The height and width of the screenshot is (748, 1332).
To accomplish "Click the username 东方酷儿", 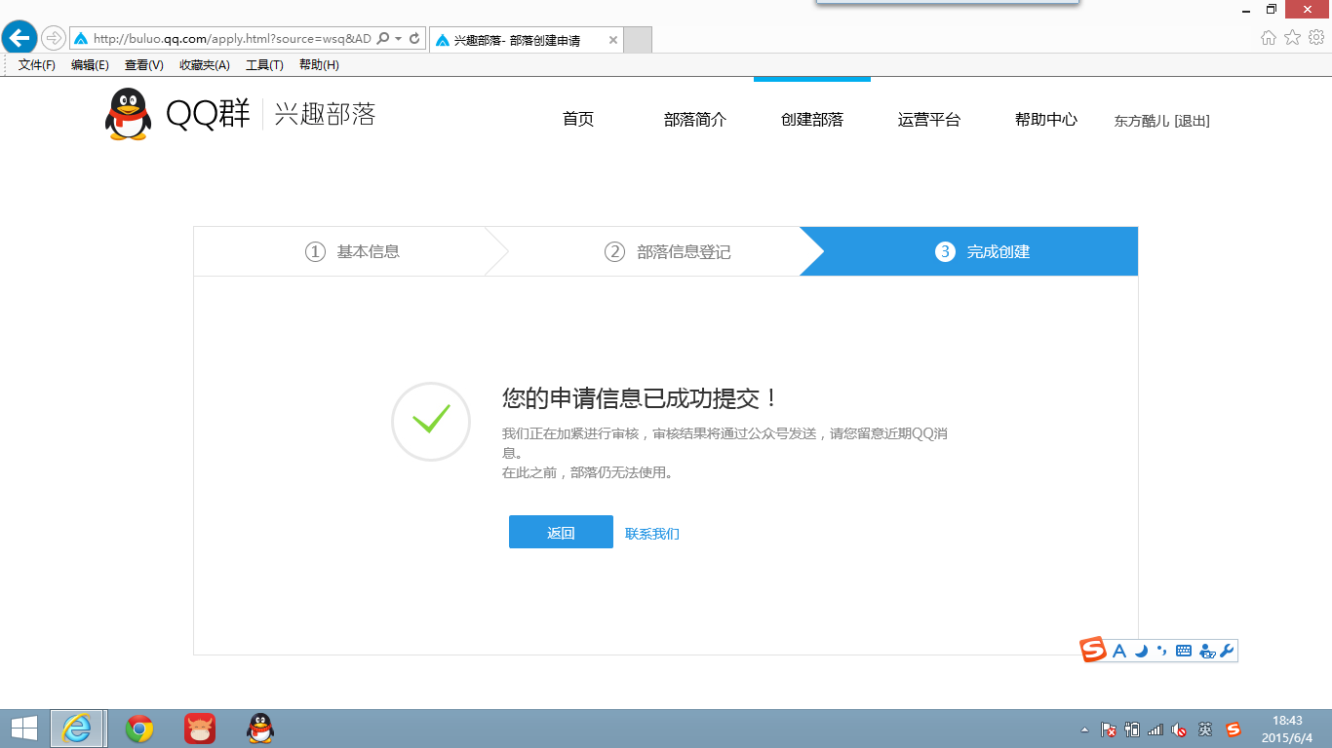I will pyautogui.click(x=1142, y=121).
